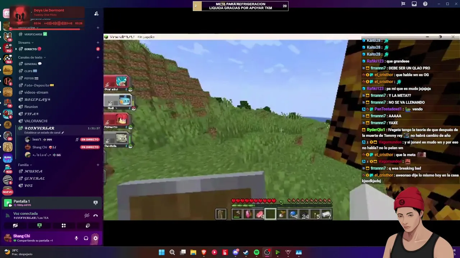The width and height of the screenshot is (460, 258).
Task: Add channel to Canales de texto
Action: (98, 57)
